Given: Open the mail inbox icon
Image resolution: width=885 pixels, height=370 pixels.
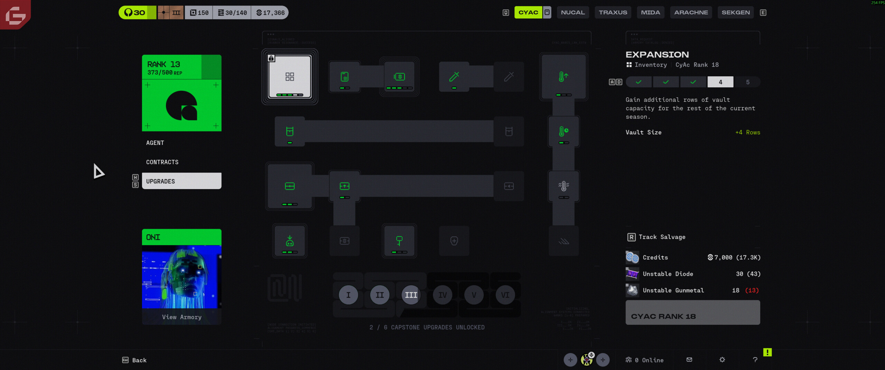Looking at the screenshot, I should (689, 360).
